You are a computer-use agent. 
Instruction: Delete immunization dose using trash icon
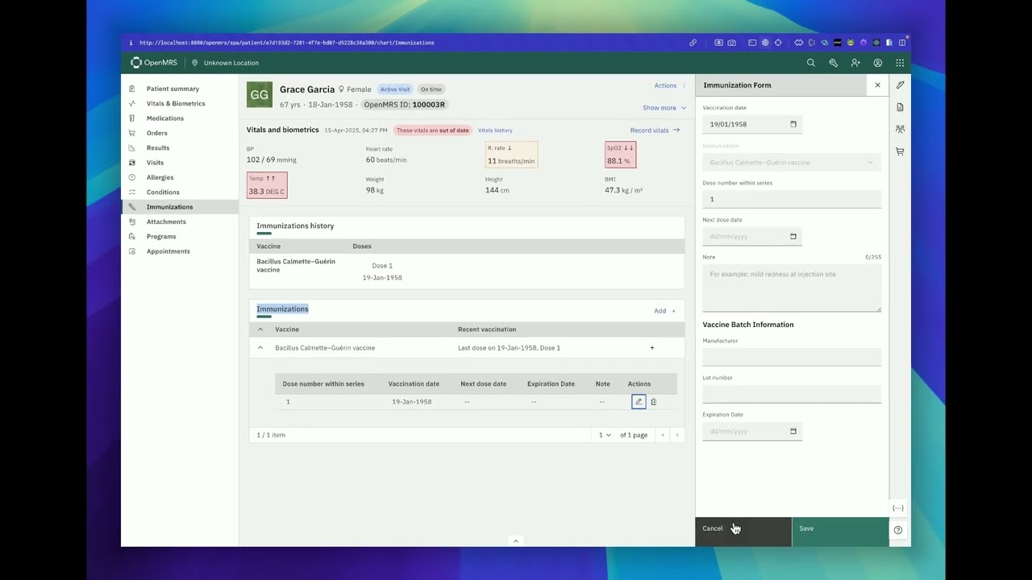tap(653, 401)
